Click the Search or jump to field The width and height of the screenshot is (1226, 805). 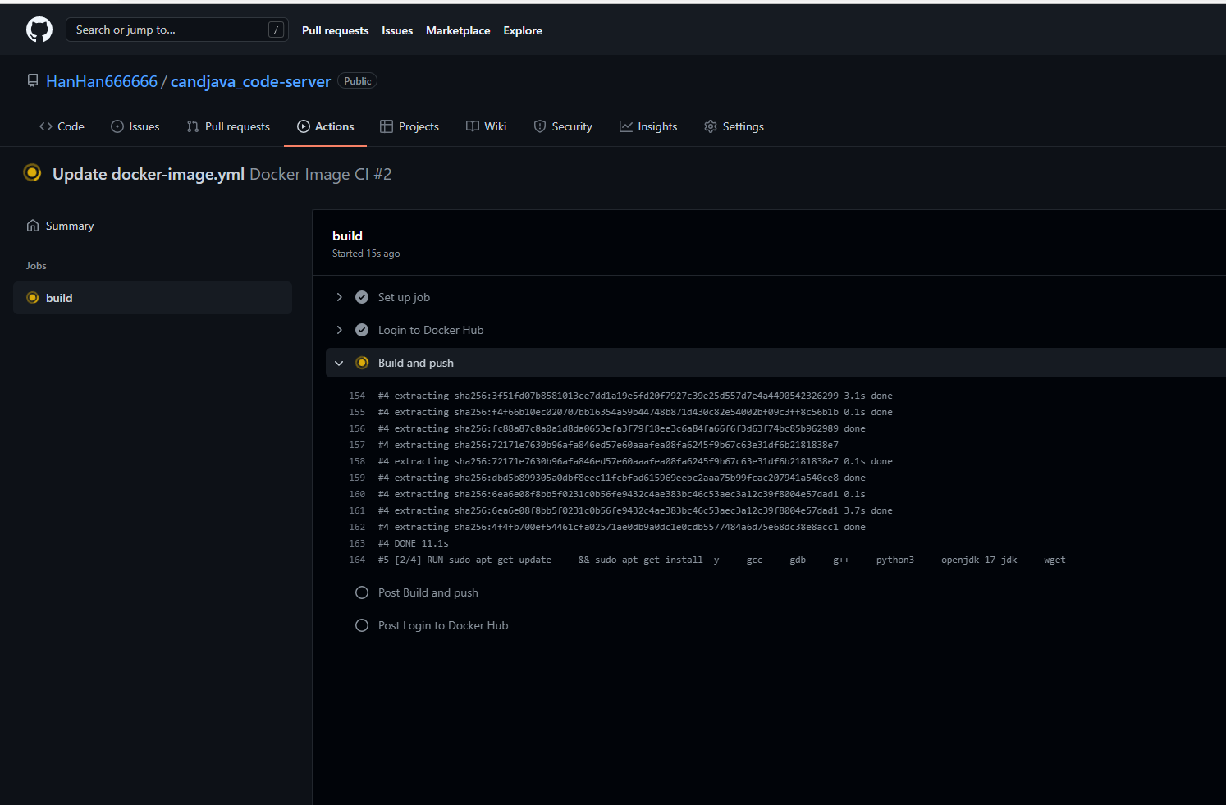[168, 30]
